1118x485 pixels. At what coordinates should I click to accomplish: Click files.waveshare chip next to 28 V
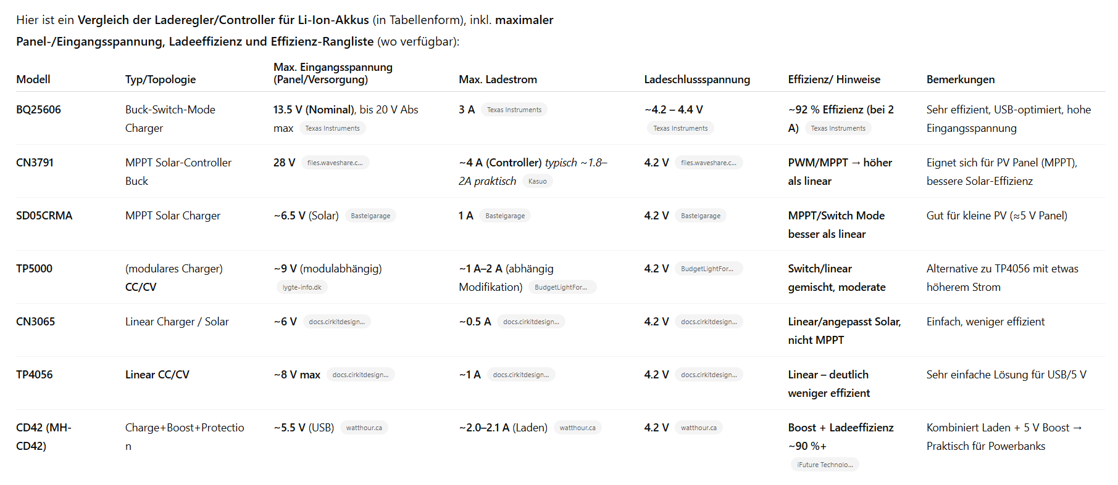pyautogui.click(x=335, y=163)
